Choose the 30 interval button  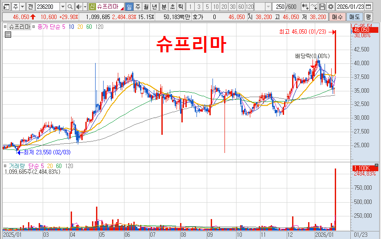click(x=233, y=7)
